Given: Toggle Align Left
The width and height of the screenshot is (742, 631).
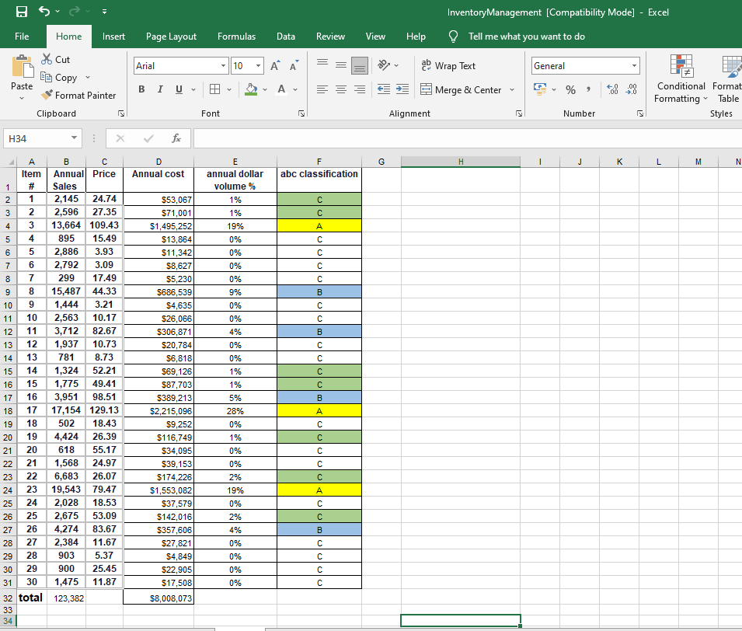Looking at the screenshot, I should 322,89.
